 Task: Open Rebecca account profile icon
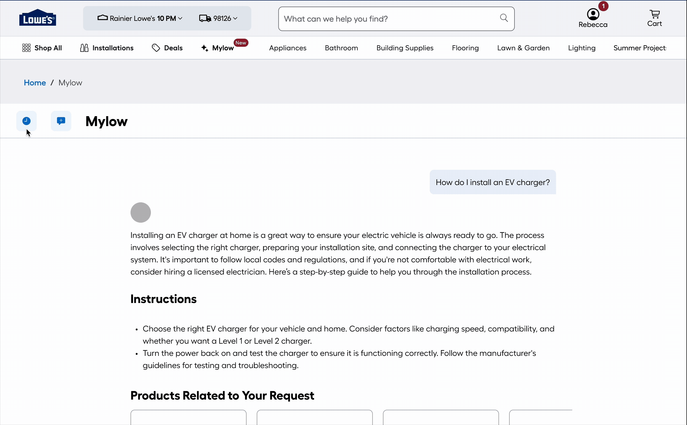point(593,14)
